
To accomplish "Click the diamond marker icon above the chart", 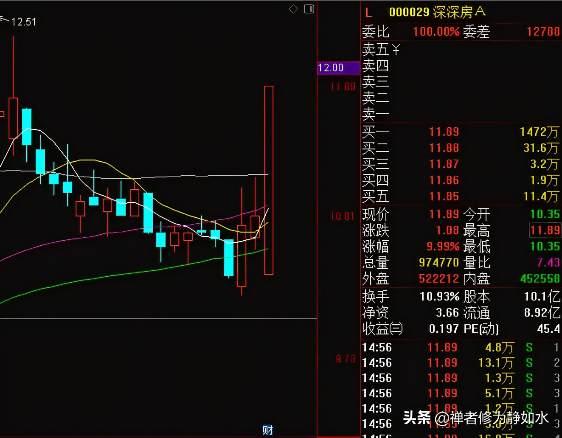I will [293, 8].
